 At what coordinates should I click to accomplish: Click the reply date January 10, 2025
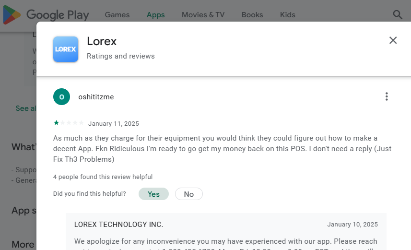pyautogui.click(x=352, y=225)
